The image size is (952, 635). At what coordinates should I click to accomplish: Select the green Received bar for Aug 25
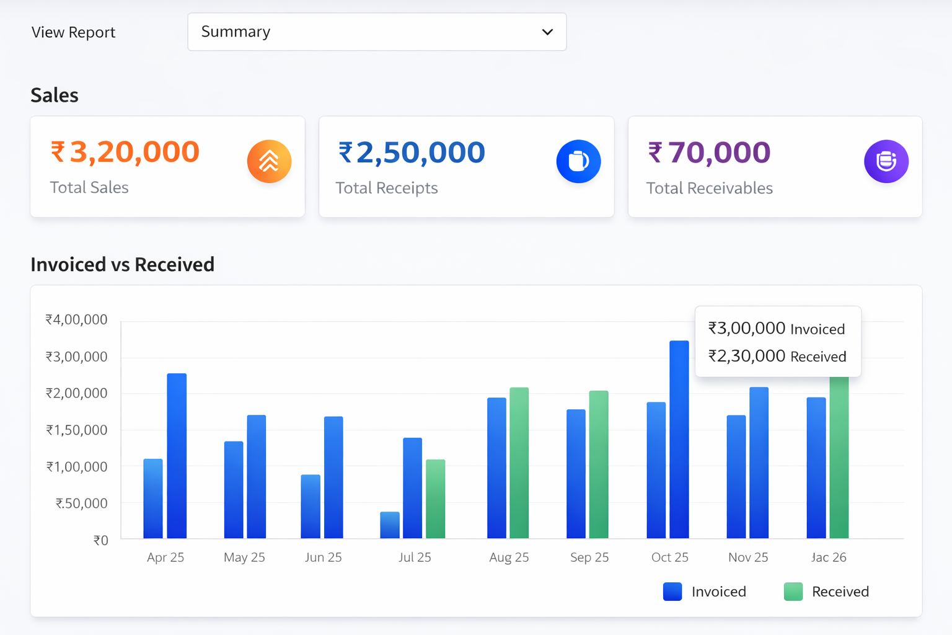519,463
